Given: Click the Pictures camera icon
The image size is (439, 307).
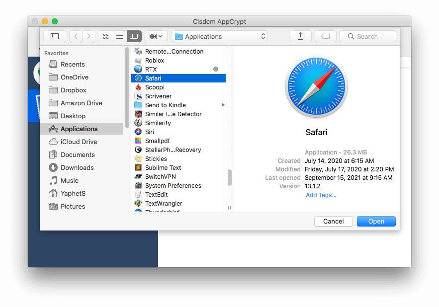Looking at the screenshot, I should 53,206.
